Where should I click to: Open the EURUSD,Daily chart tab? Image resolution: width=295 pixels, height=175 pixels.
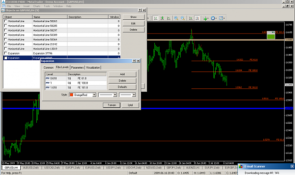pyautogui.click(x=93, y=167)
